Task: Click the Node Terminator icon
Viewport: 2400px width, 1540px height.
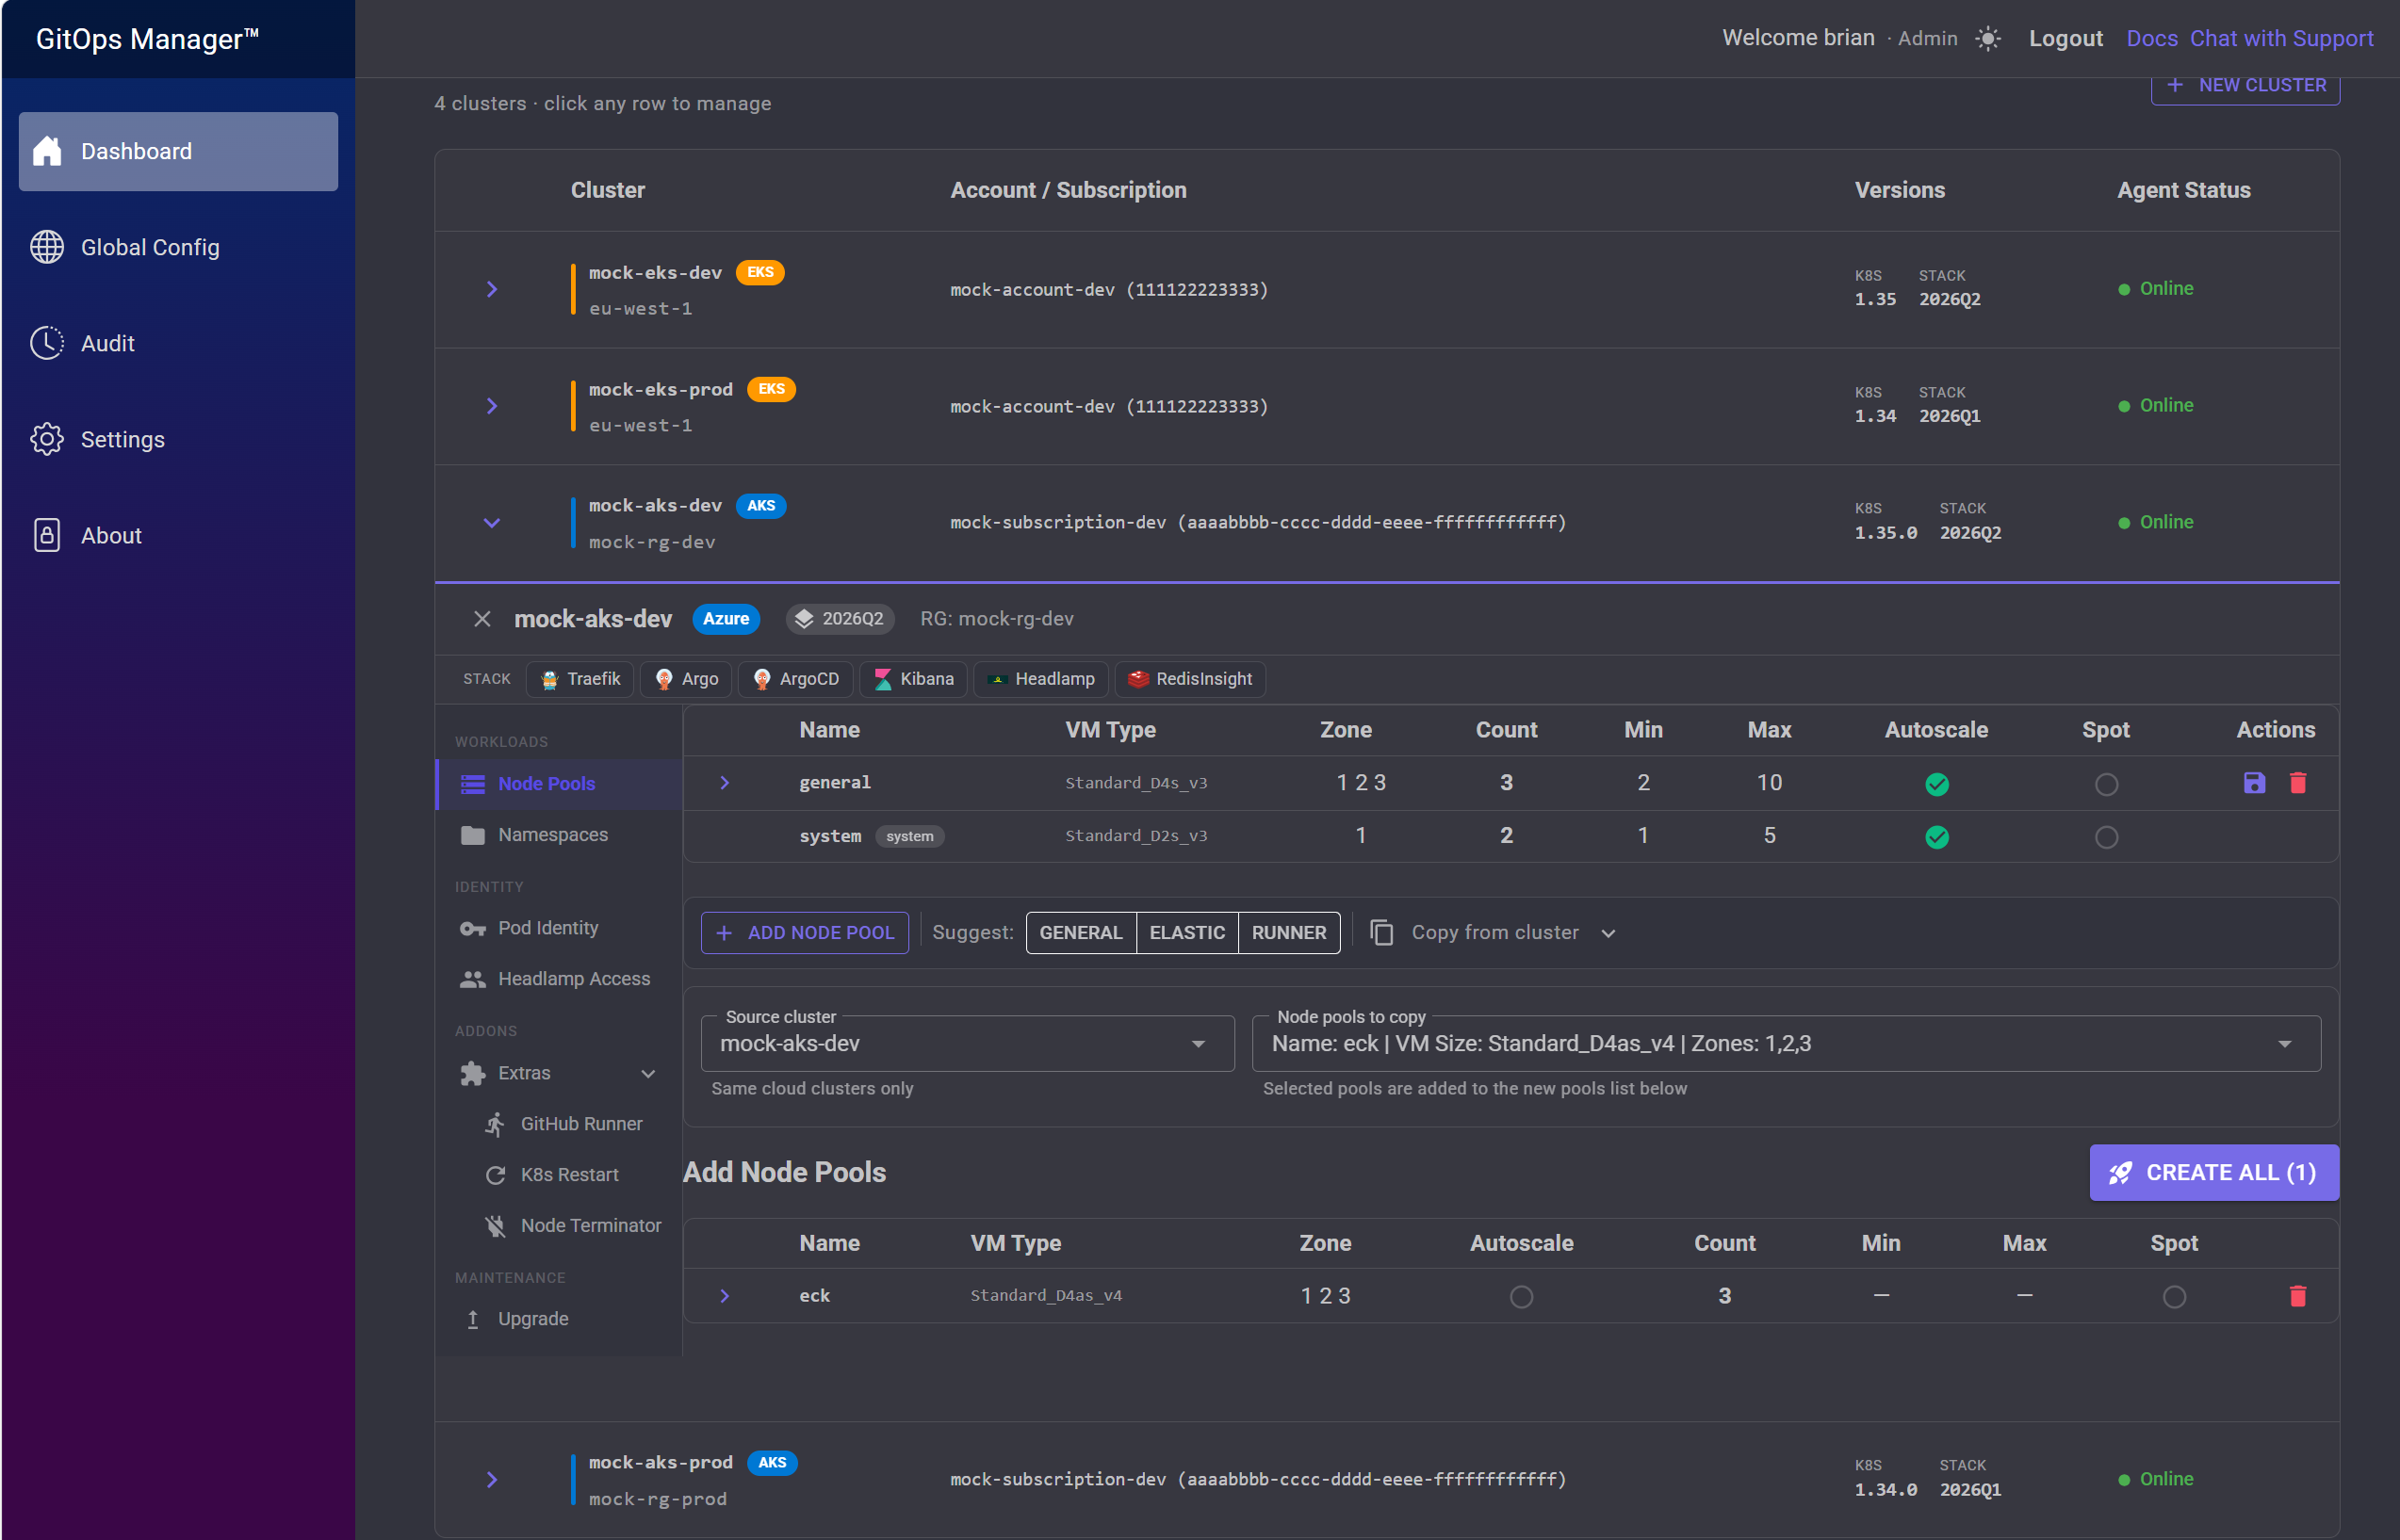Action: [496, 1226]
